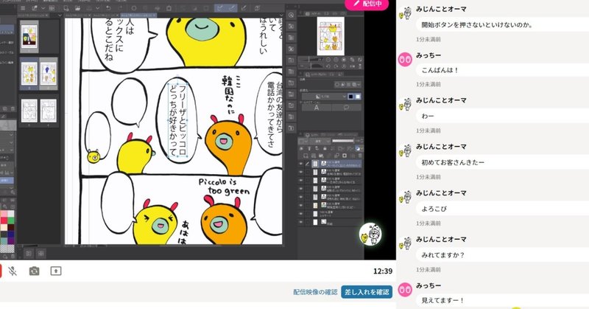Open the dropdown arrow next to the save icon
The image size is (589, 309).
tap(98, 8)
